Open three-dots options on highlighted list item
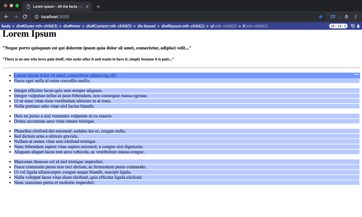The image size is (362, 217). tap(357, 74)
